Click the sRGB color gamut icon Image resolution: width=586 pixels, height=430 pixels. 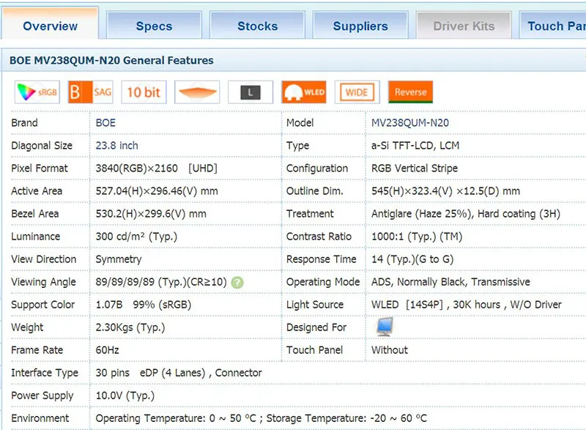[37, 92]
